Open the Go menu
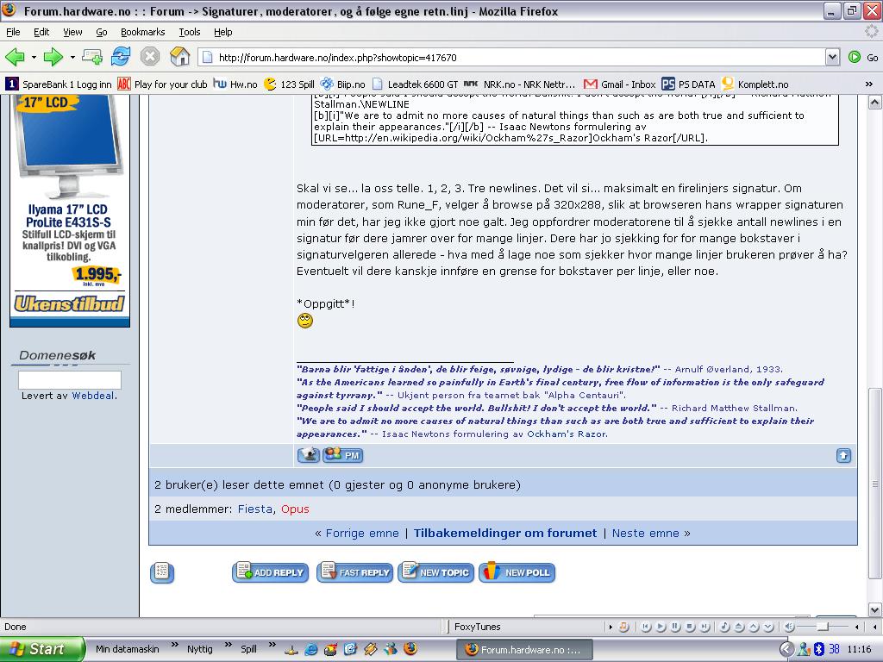 (x=102, y=32)
